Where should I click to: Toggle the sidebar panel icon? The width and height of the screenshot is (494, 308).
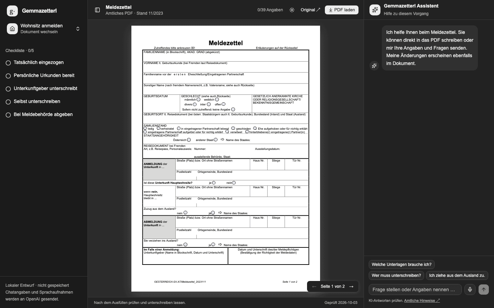(x=97, y=10)
